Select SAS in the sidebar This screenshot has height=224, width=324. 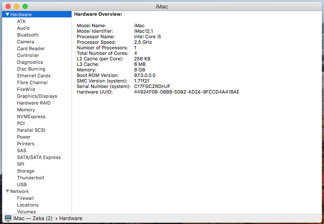point(21,150)
